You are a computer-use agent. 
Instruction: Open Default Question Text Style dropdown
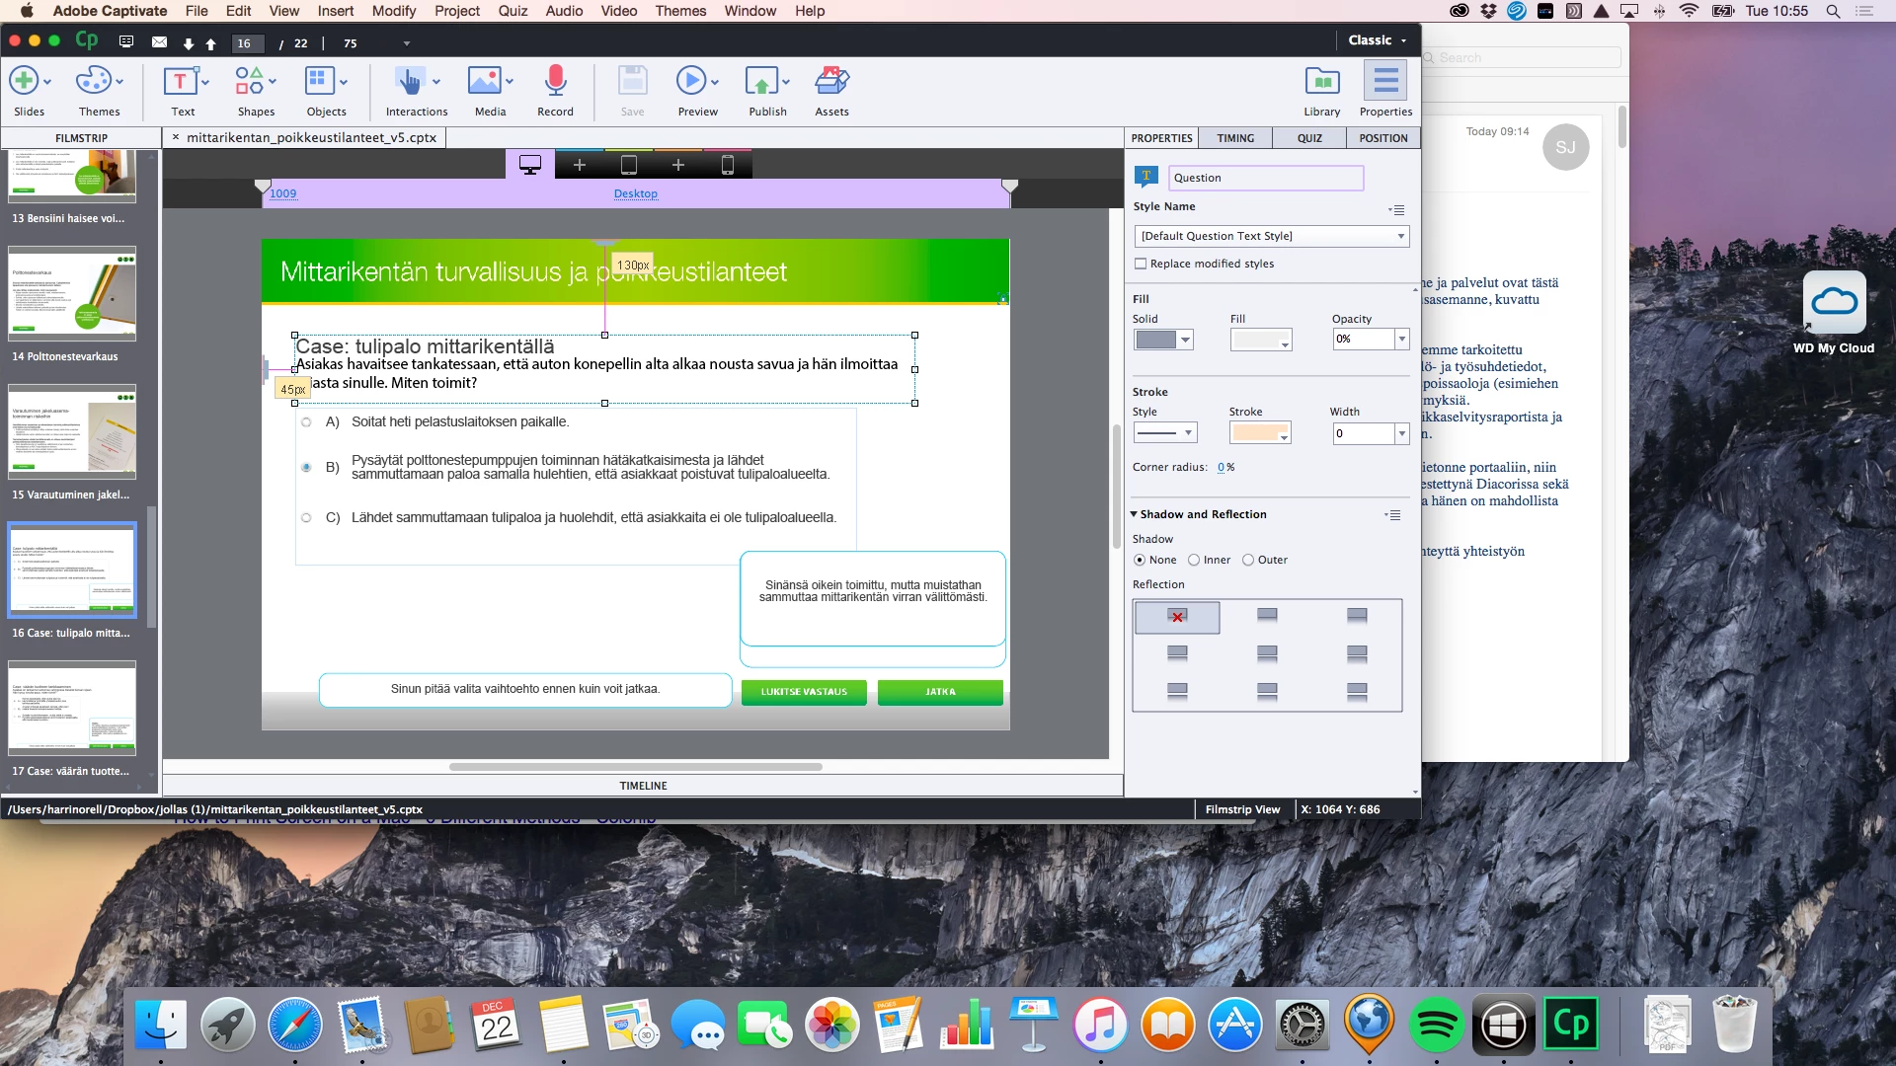[1272, 236]
